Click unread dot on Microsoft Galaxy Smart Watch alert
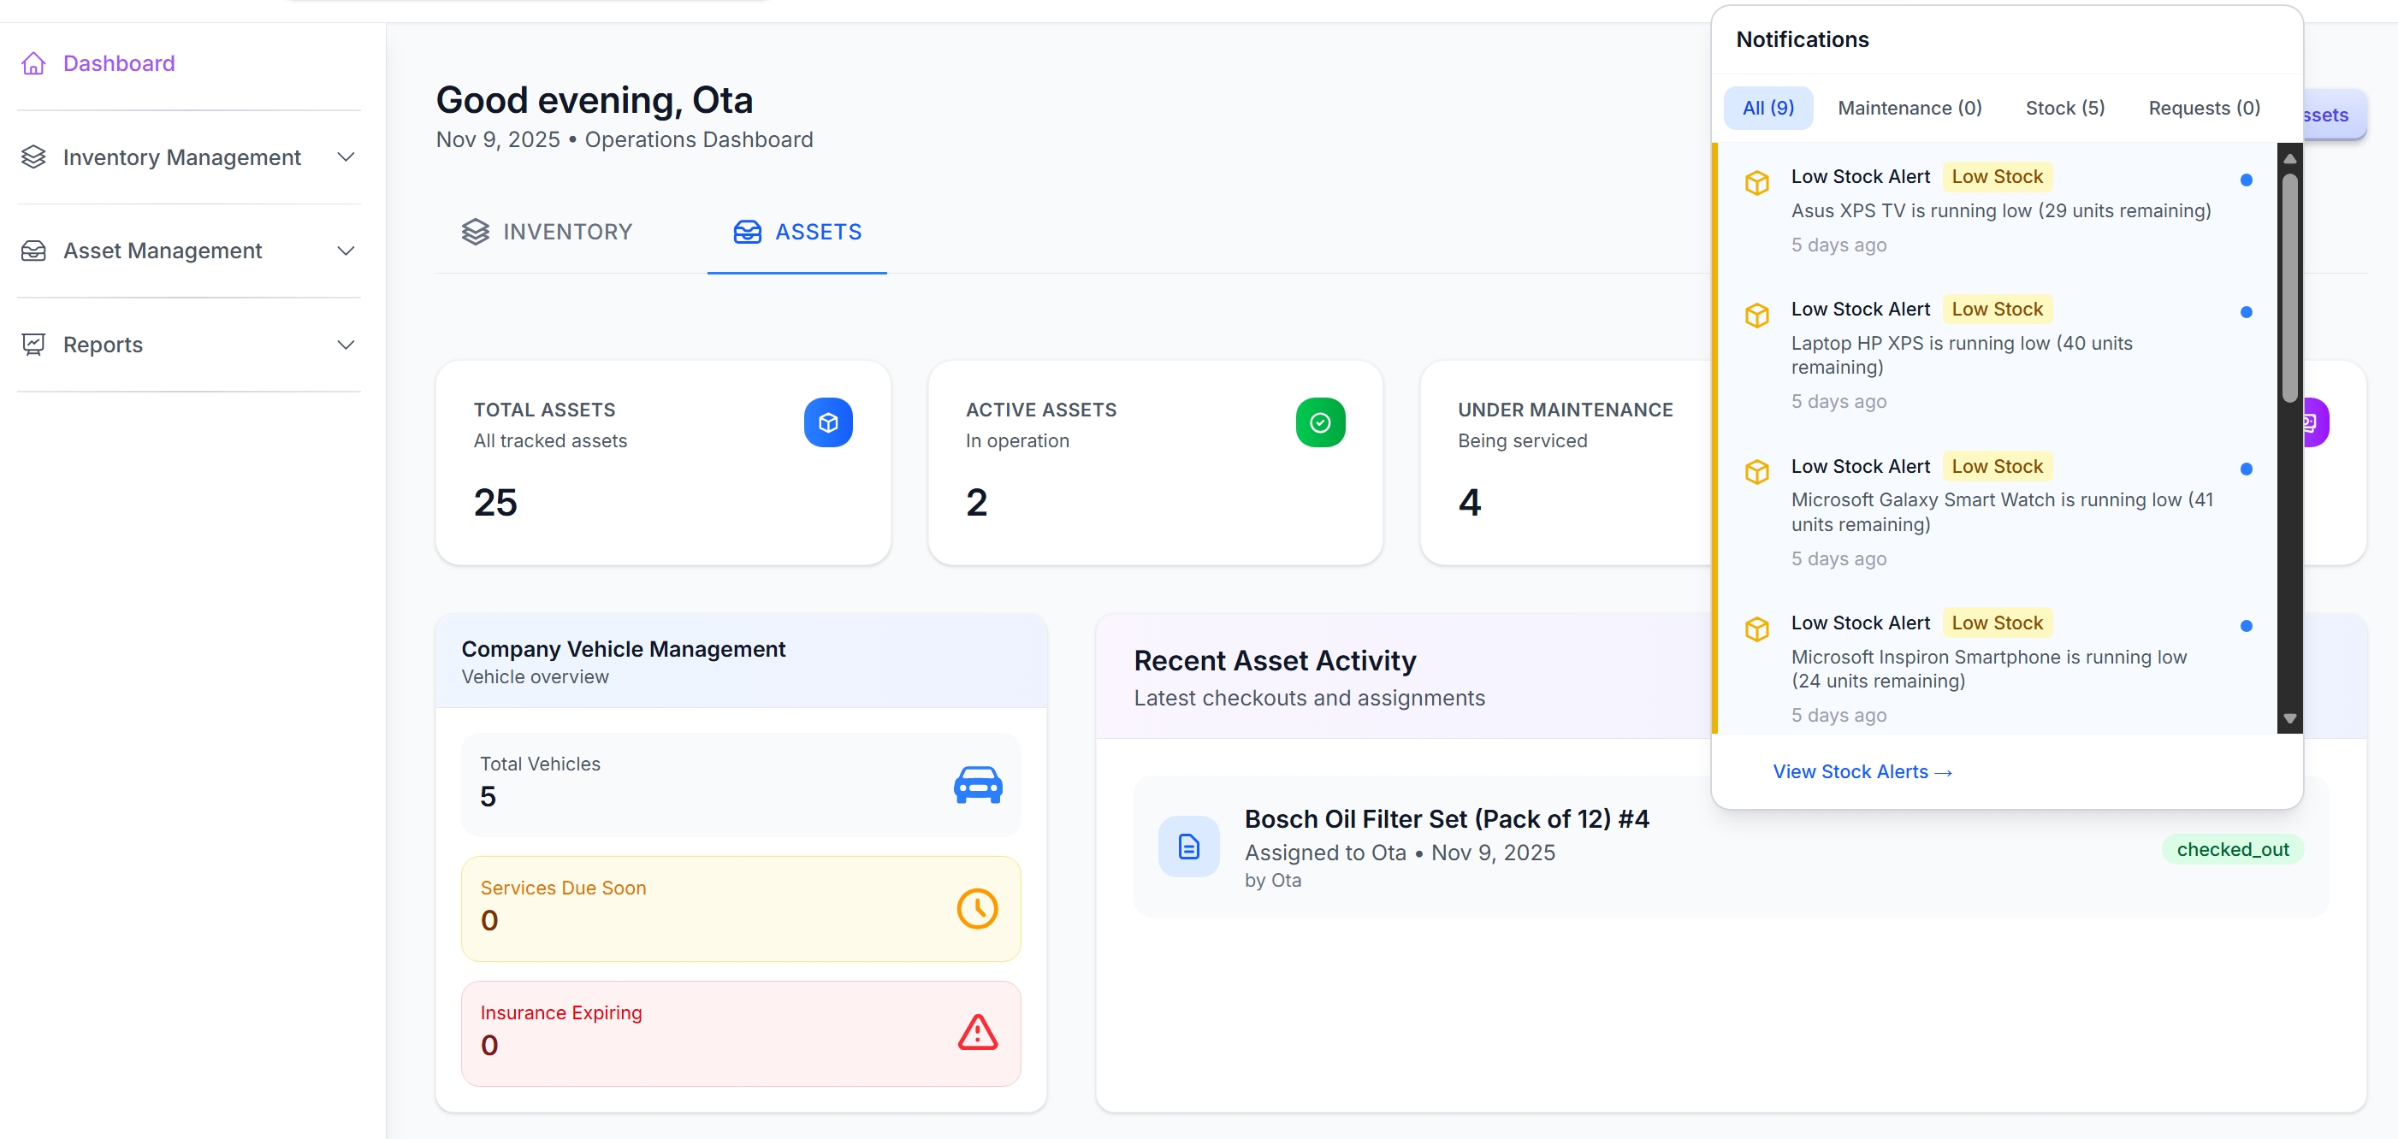This screenshot has width=2398, height=1139. click(2246, 469)
